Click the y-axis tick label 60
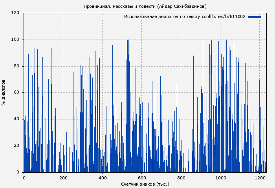The image size is (275, 188). tap(16, 93)
